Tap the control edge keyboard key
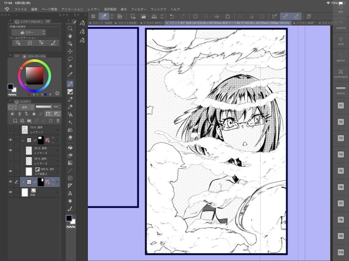 tap(341, 25)
